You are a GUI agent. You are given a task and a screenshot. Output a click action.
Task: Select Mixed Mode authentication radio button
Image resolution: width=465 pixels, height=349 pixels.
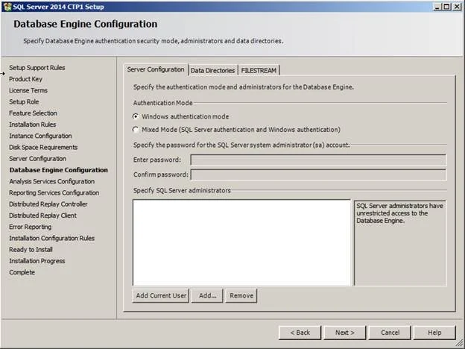(136, 130)
